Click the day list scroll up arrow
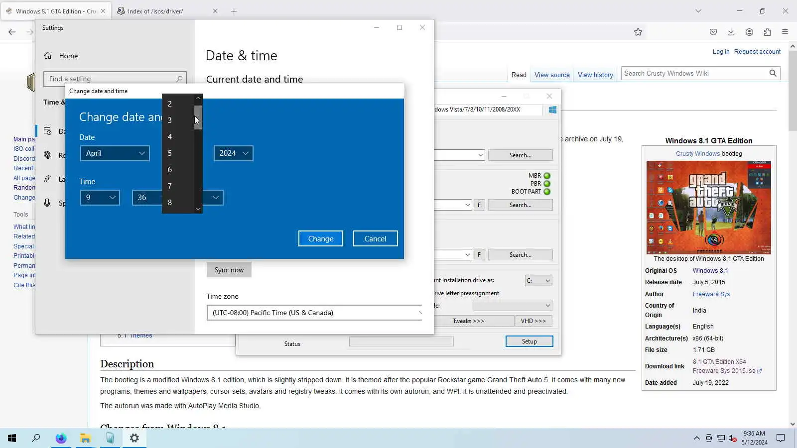The height and width of the screenshot is (448, 797). [x=198, y=98]
